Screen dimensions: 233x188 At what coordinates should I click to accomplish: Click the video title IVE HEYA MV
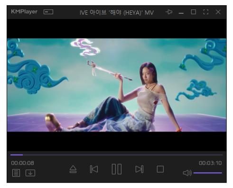pos(117,12)
